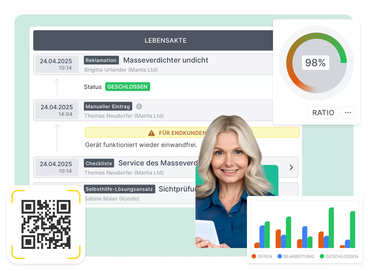Click the GESCHLOSSEN status badge
368x271 pixels.
127,87
